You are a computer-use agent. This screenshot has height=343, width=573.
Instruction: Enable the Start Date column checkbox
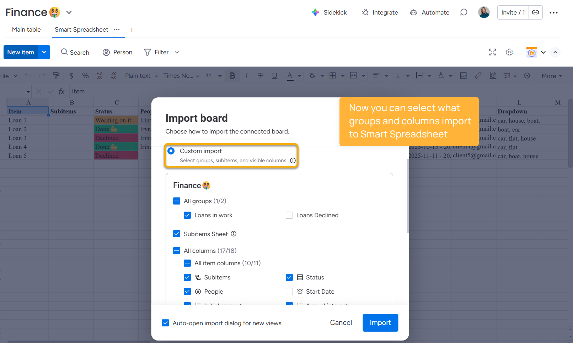click(x=289, y=292)
